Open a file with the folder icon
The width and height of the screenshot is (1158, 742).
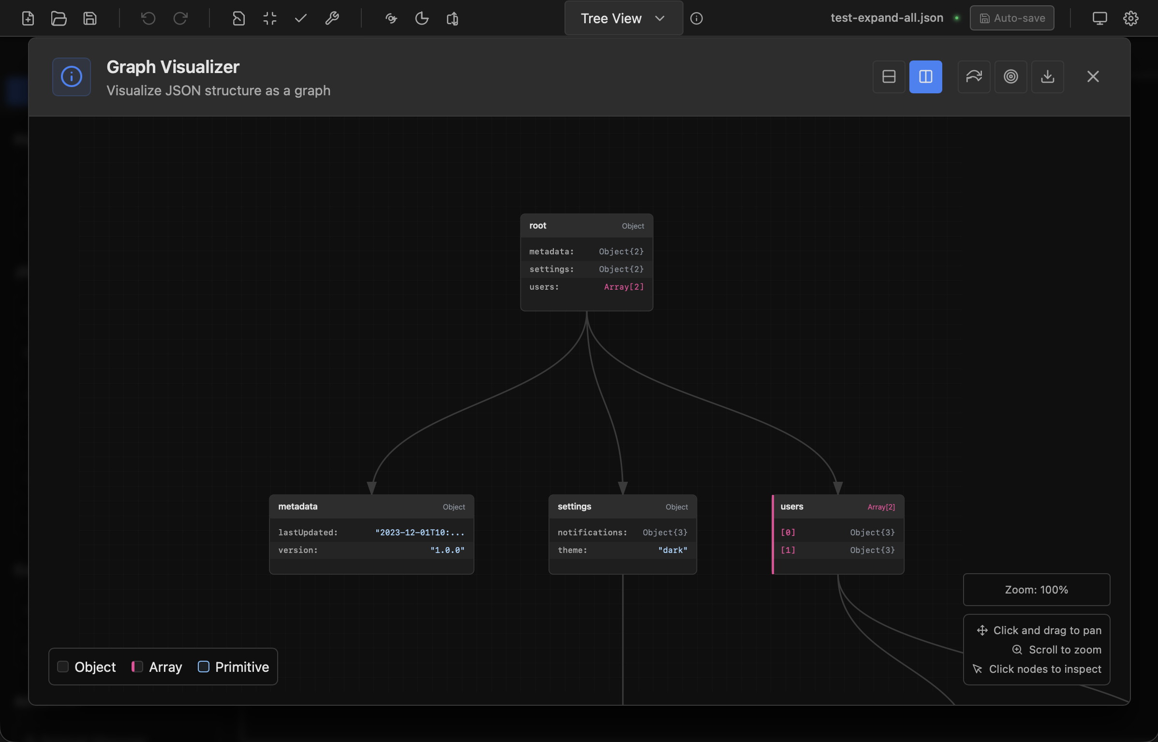[59, 18]
